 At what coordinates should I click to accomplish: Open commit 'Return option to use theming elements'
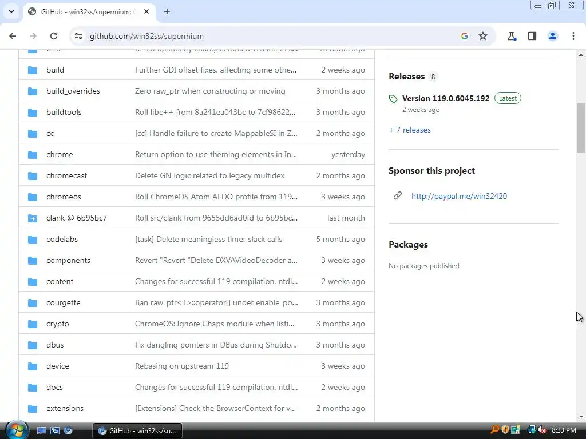point(216,154)
